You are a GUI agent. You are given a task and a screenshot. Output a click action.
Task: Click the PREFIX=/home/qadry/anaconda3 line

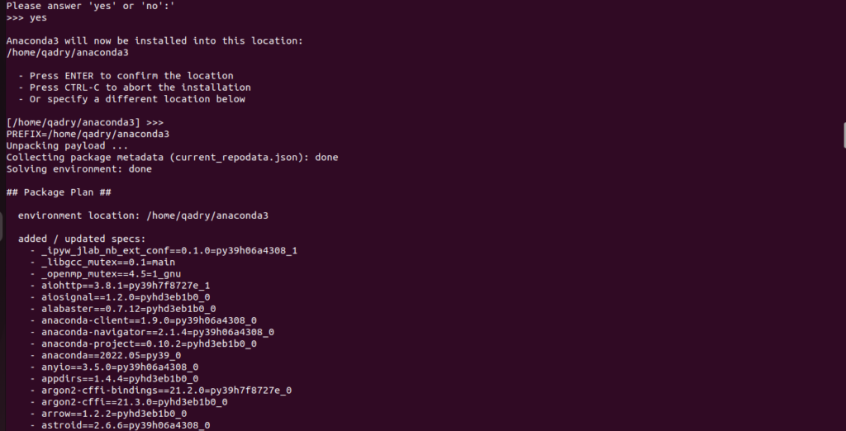pyautogui.click(x=88, y=134)
